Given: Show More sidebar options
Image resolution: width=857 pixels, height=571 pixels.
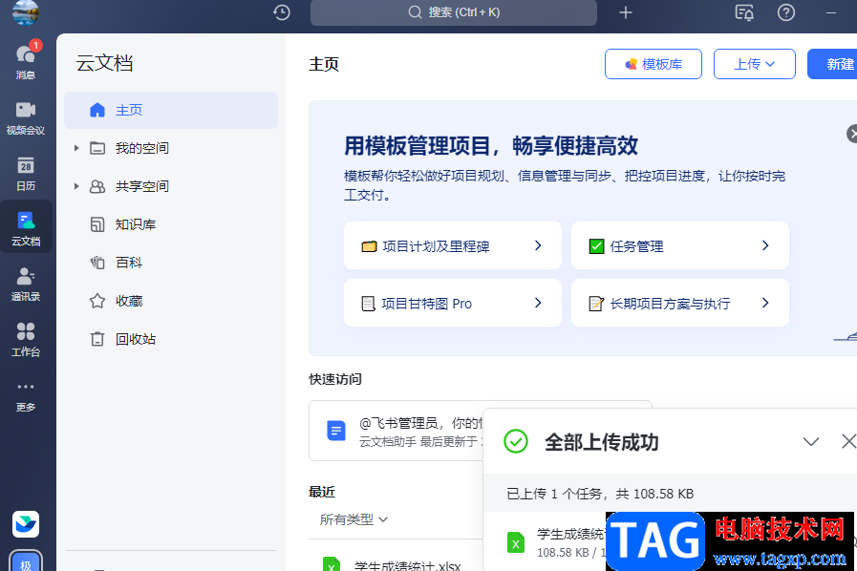Looking at the screenshot, I should tap(26, 395).
